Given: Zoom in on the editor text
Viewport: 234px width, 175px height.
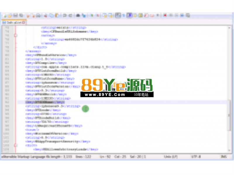Looking at the screenshot, I should (92, 16).
